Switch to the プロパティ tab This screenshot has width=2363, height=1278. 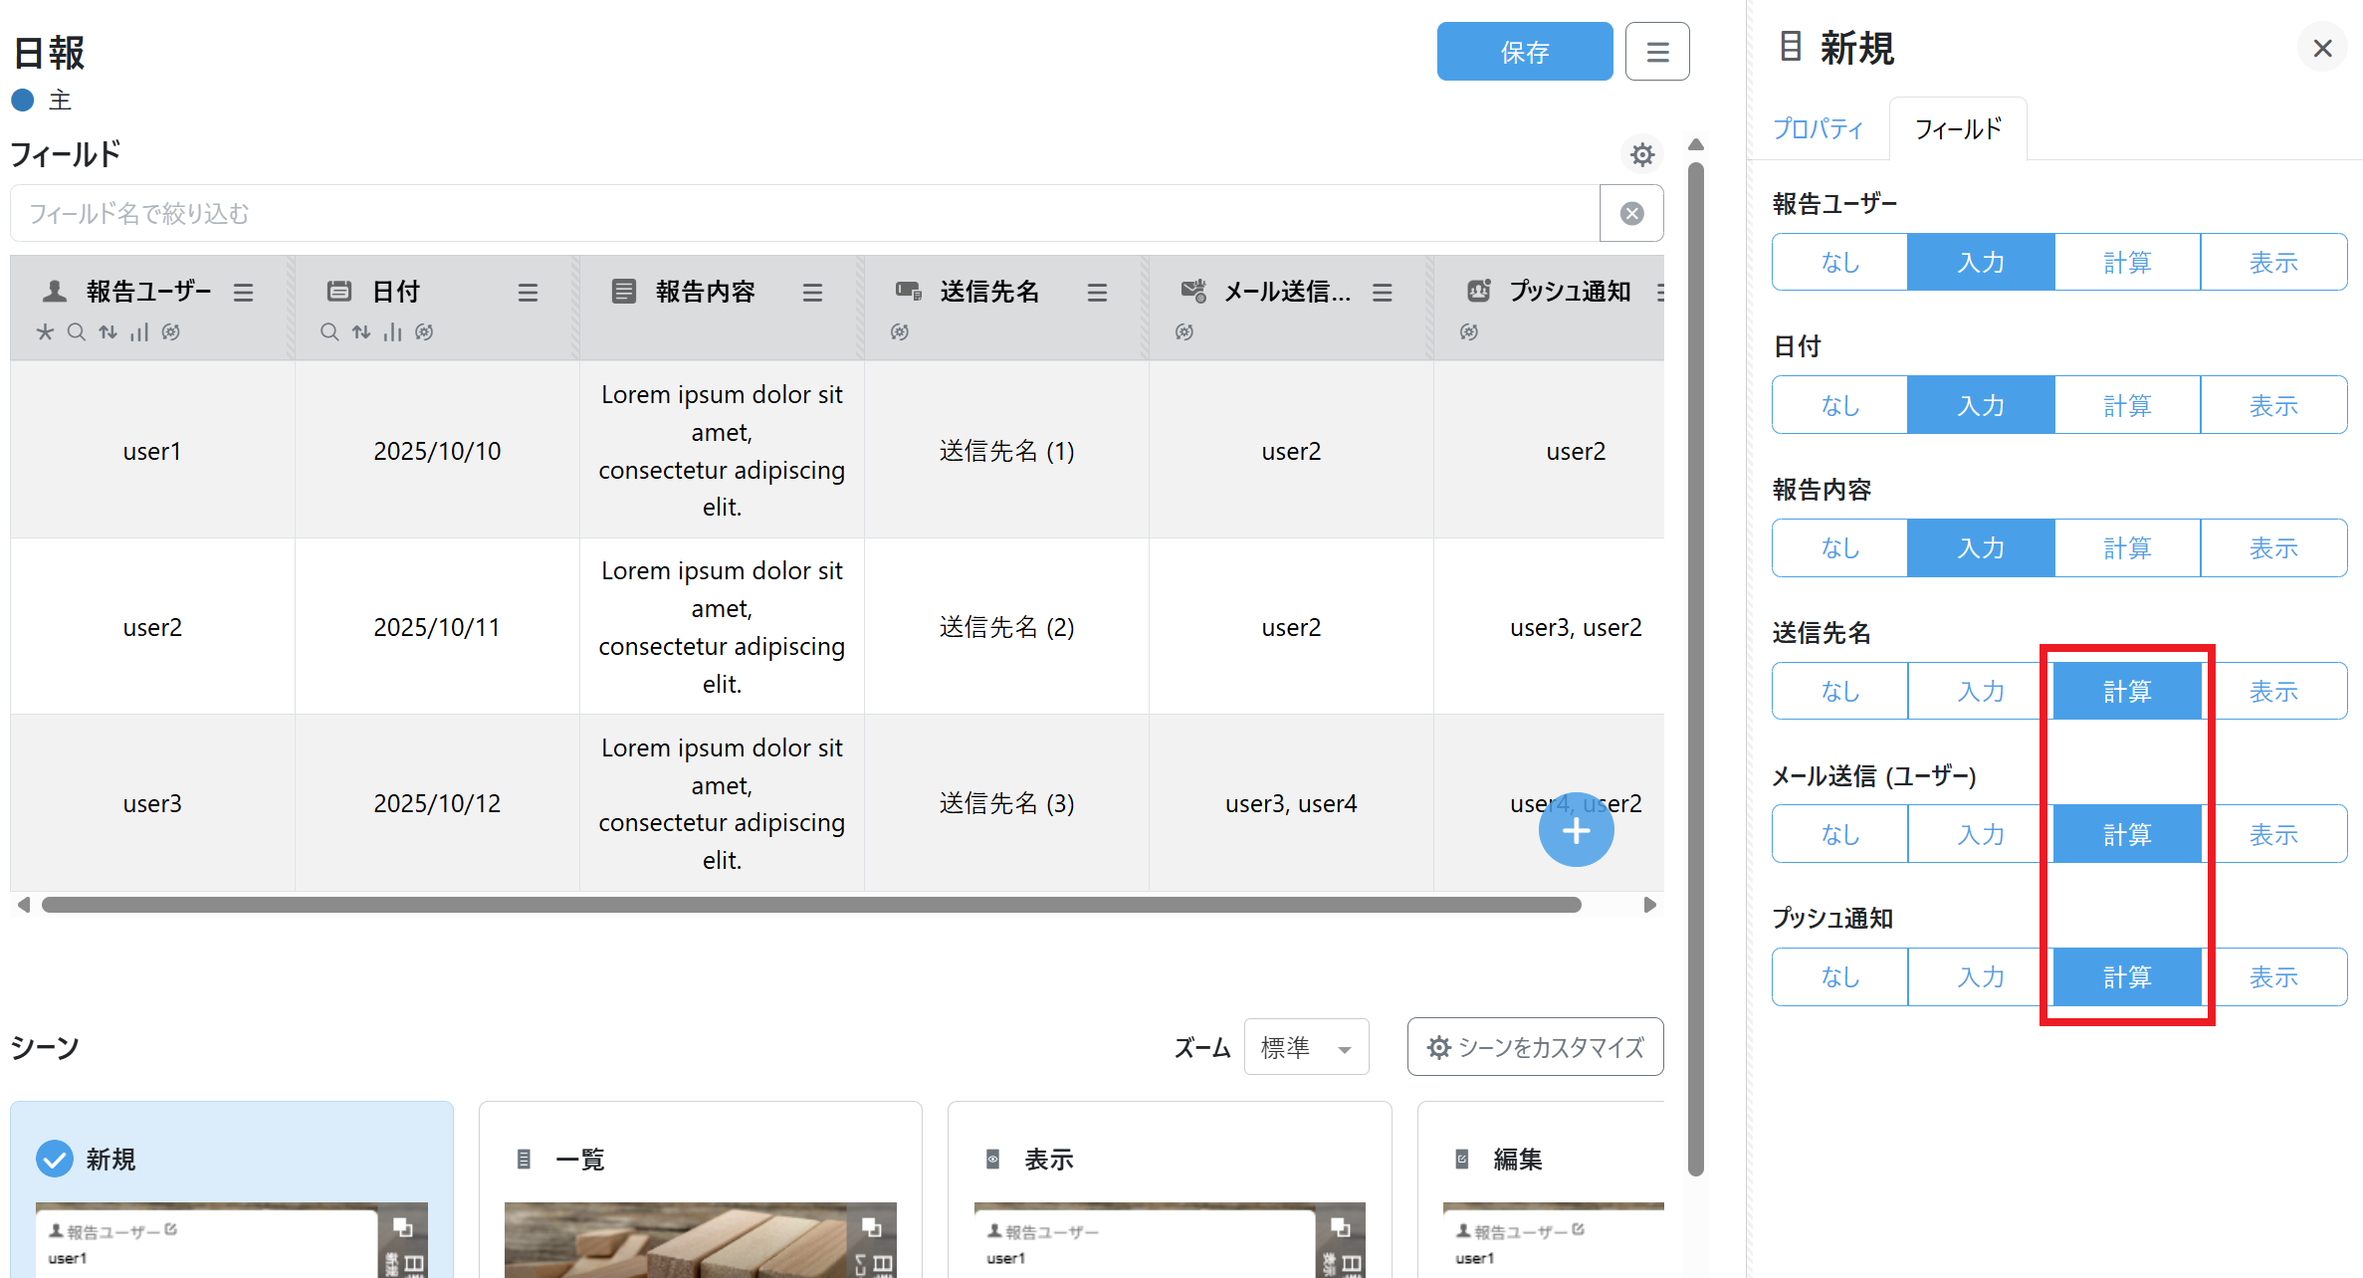(x=1818, y=128)
